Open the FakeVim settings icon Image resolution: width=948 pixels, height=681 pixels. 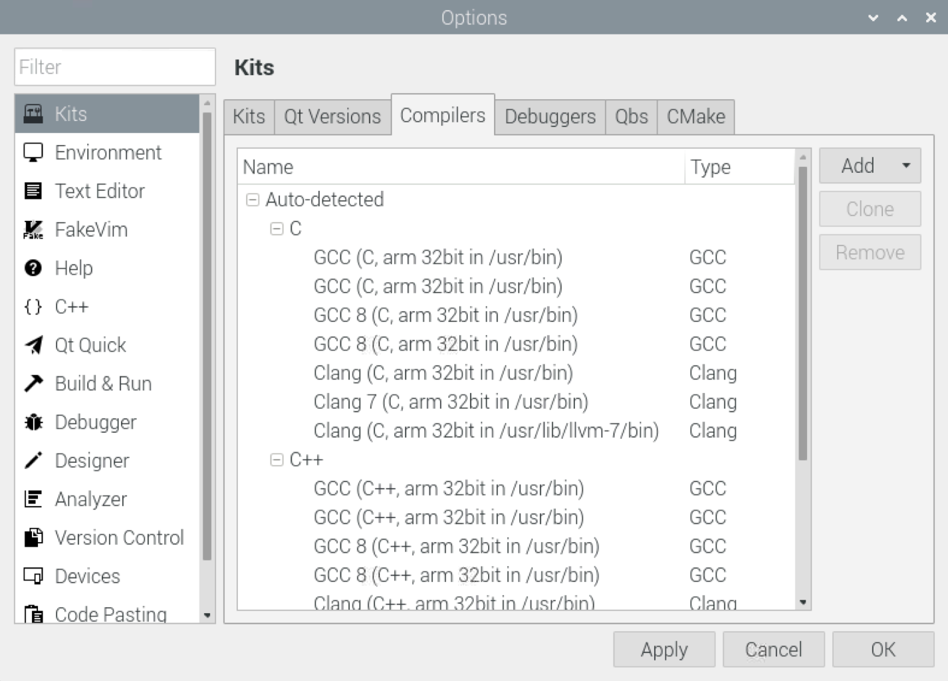(x=34, y=229)
